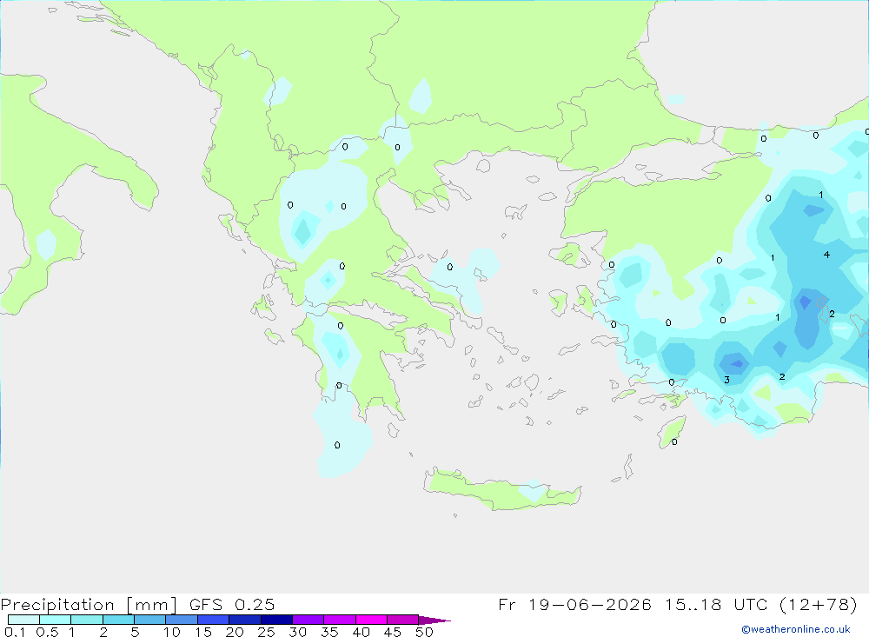Pick the 20–25 mm dark blue swatch
The image size is (869, 637).
(x=245, y=620)
